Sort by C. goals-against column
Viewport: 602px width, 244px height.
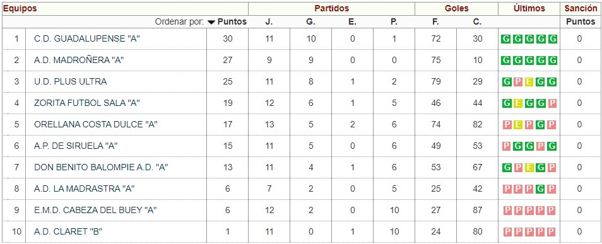477,22
